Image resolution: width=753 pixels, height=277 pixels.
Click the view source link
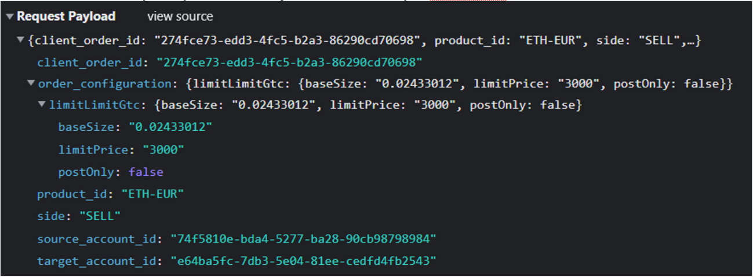point(180,17)
